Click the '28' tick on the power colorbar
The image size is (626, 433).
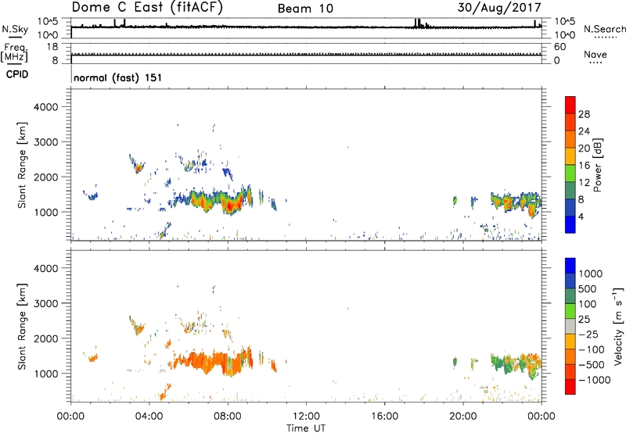[584, 114]
